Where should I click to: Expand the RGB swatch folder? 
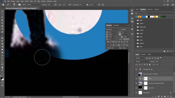coord(136,20)
